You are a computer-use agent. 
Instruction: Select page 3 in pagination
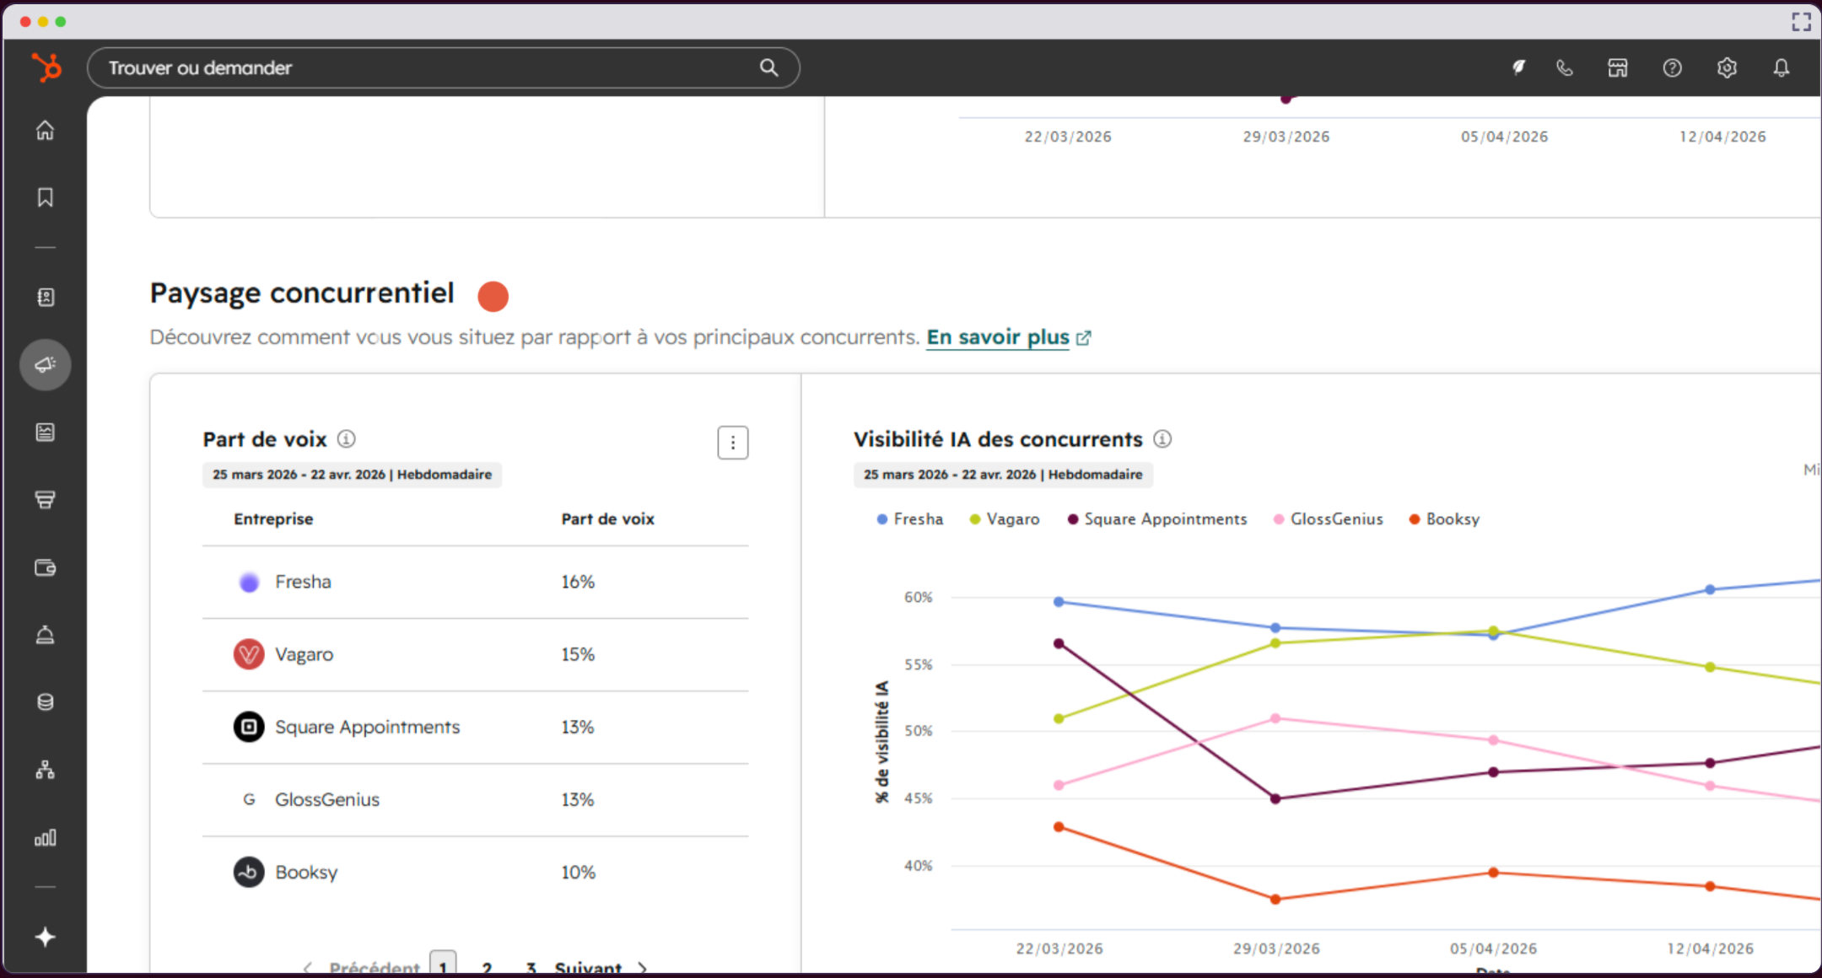coord(531,968)
